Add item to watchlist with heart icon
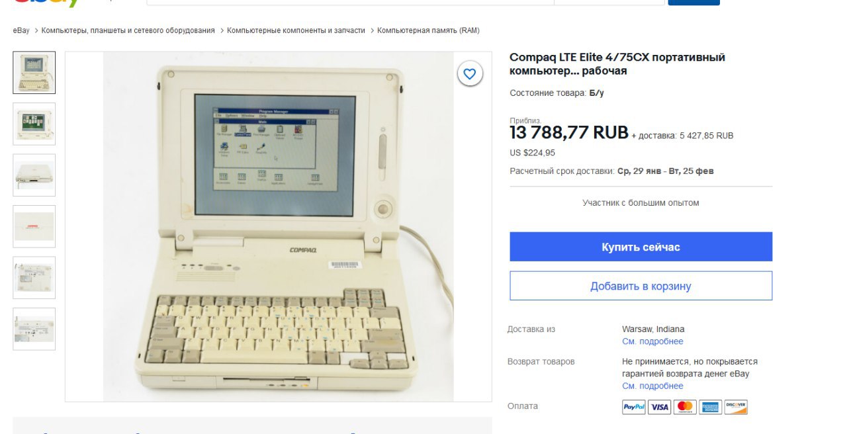 tap(469, 74)
